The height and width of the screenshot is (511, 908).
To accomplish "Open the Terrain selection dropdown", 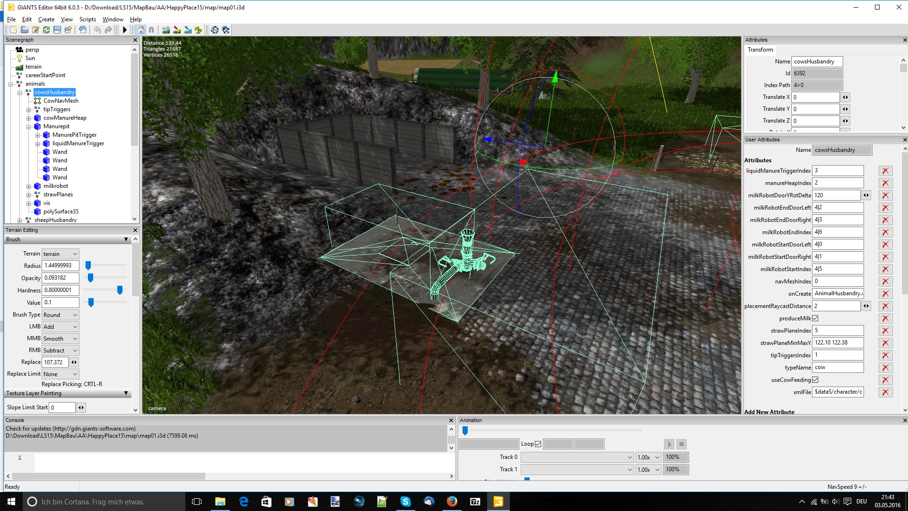I will pos(60,254).
